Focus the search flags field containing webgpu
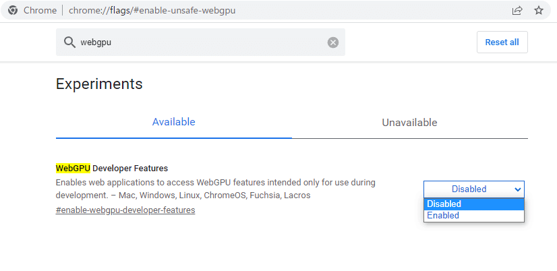557x271 pixels. click(x=200, y=42)
